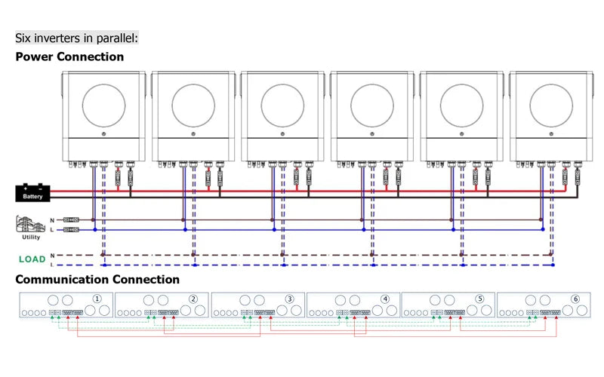The width and height of the screenshot is (604, 377).
Task: Click the third inverter unit's display circle
Action: (282, 106)
